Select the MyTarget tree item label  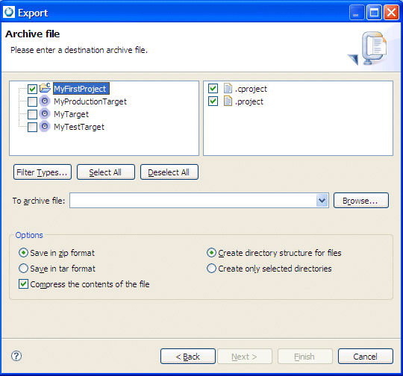pos(71,114)
